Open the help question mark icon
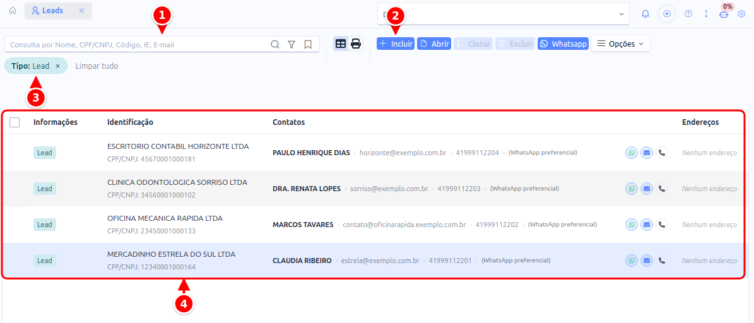This screenshot has width=754, height=323. click(x=688, y=14)
